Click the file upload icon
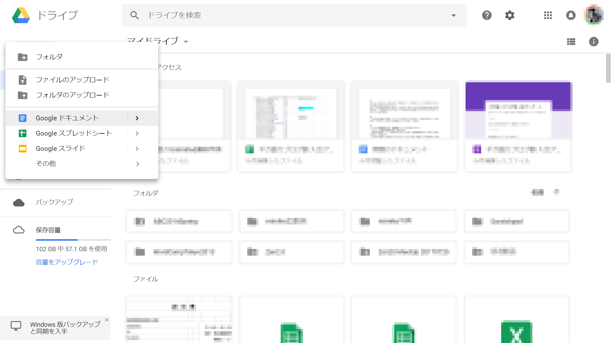Screen dimensions: 611x343 tap(23, 80)
